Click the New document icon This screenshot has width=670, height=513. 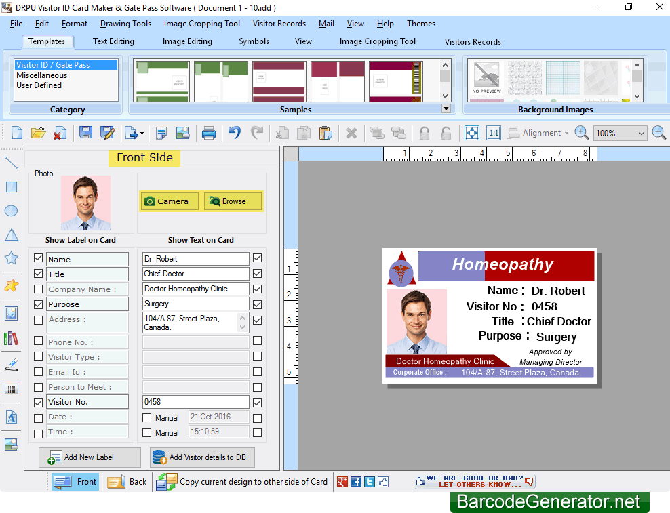17,133
